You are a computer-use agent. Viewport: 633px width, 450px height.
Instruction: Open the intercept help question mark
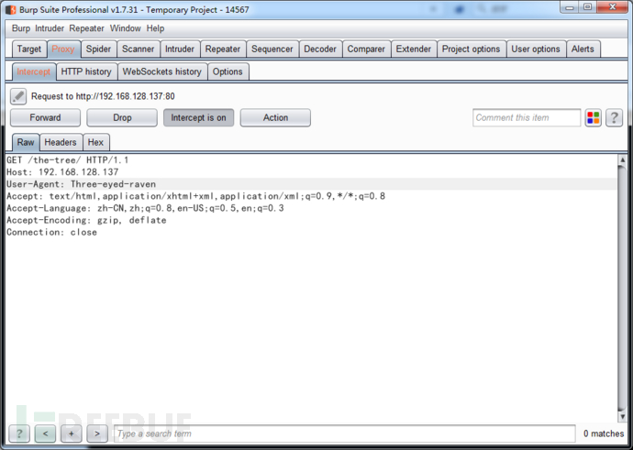pos(614,117)
